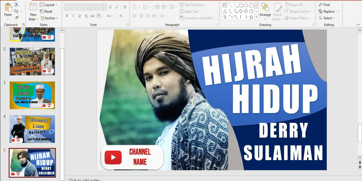Reset the slide layout
The image size is (362, 181).
[46, 11]
